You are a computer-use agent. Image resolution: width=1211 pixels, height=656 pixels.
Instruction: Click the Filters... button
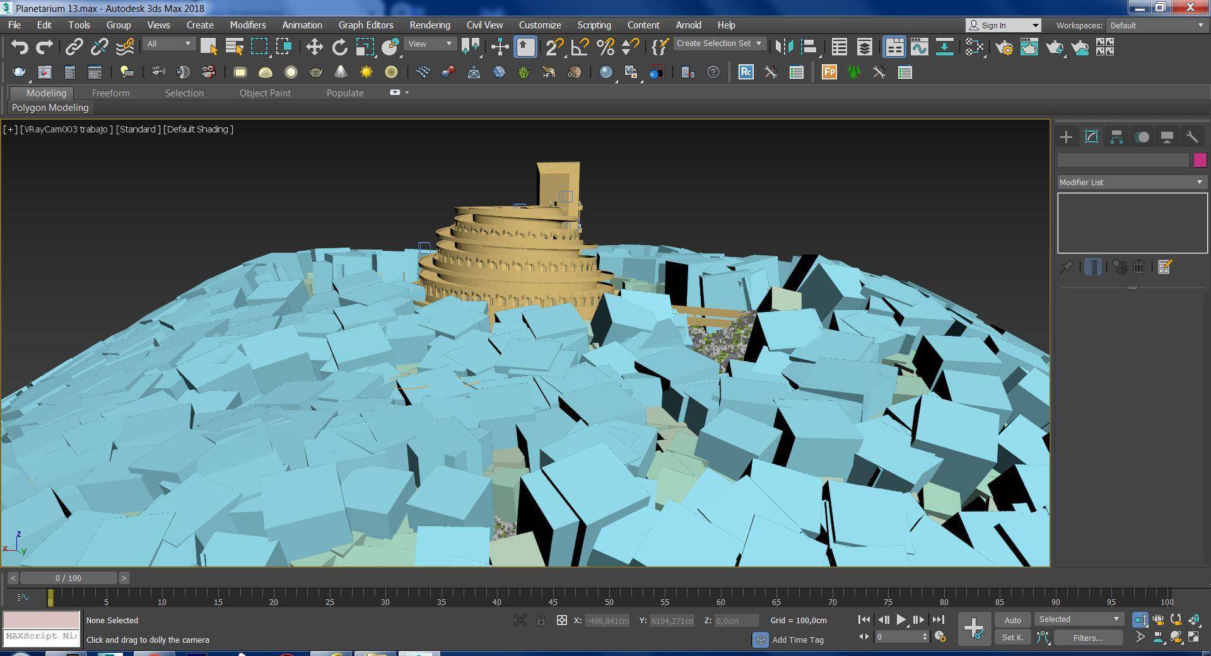pos(1087,638)
